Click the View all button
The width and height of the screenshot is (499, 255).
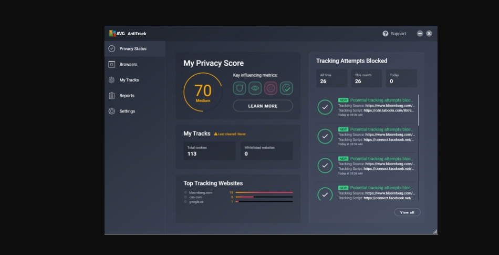point(407,212)
